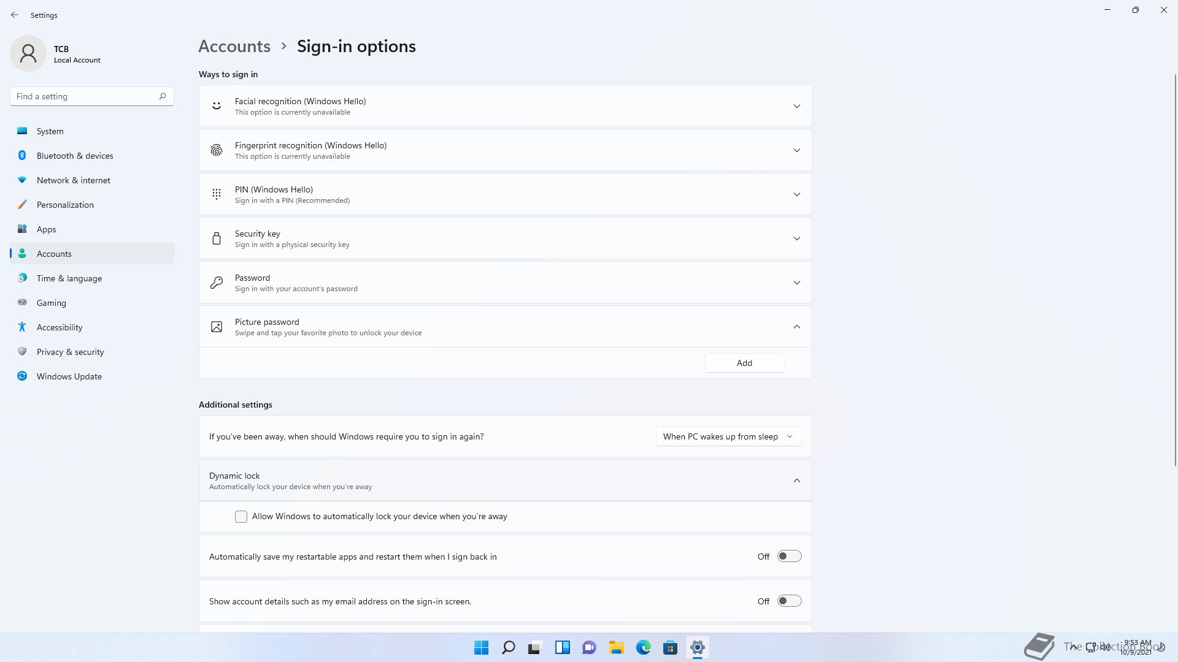Expand PIN (Windows Hello) section
1178x662 pixels.
(796, 194)
